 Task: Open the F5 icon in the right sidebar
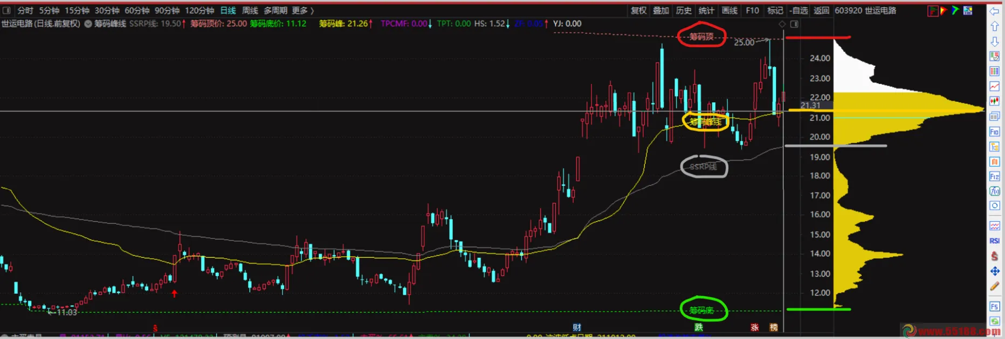click(x=995, y=307)
